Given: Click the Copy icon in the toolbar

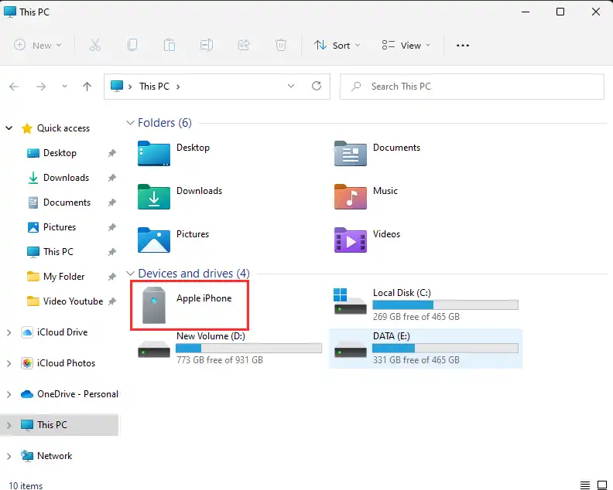Looking at the screenshot, I should pyautogui.click(x=132, y=46).
